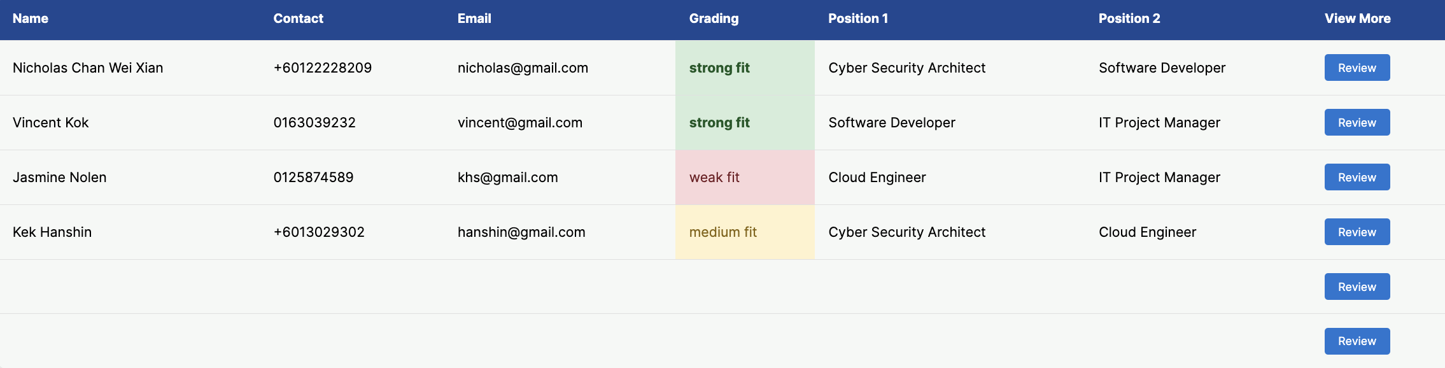The image size is (1445, 368).
Task: Click Review button in last empty row
Action: tap(1357, 341)
